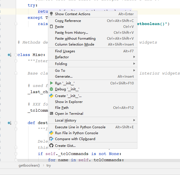
Task: Toggle fold marker on 'if self._tclCommands' line
Action: click(x=16, y=154)
